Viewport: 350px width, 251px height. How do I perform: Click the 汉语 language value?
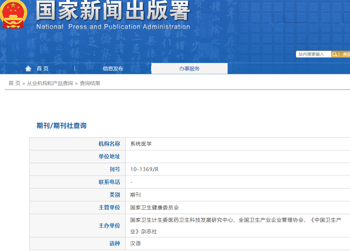coord(135,243)
